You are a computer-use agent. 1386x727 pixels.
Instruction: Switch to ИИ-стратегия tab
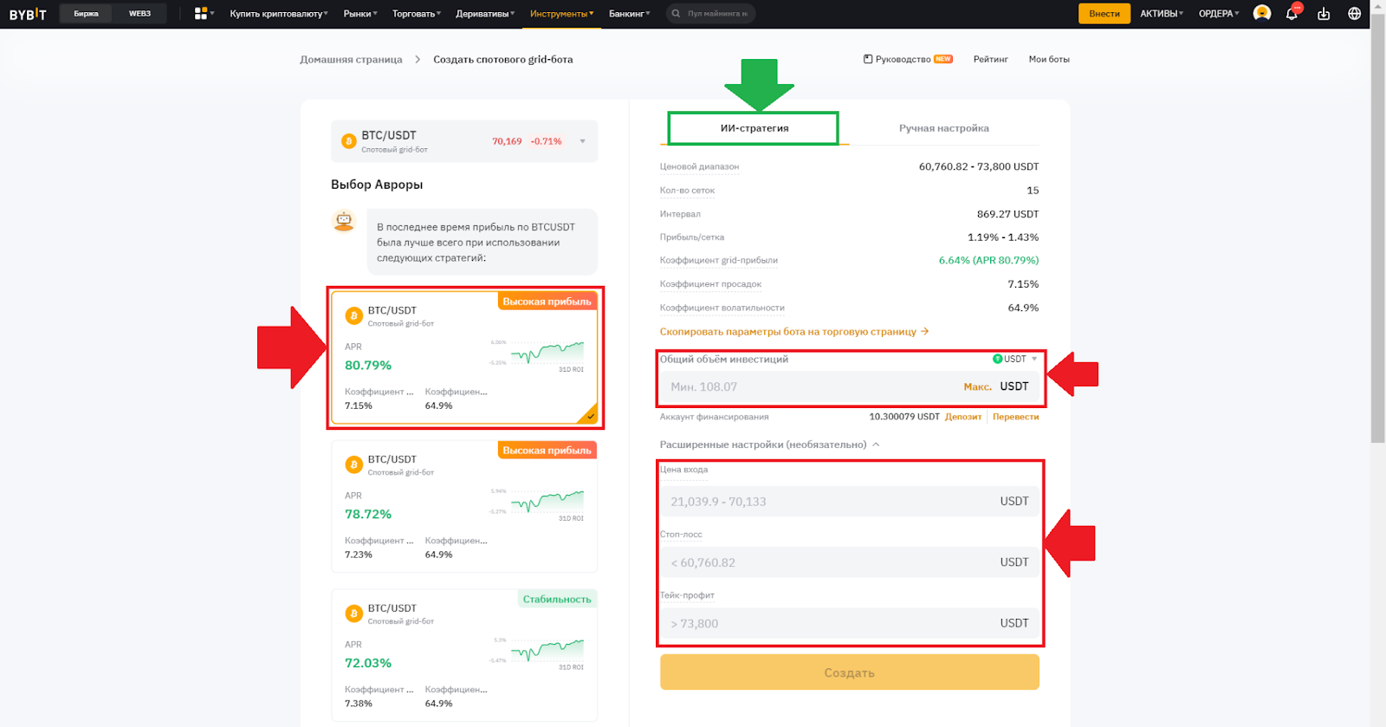click(x=754, y=128)
